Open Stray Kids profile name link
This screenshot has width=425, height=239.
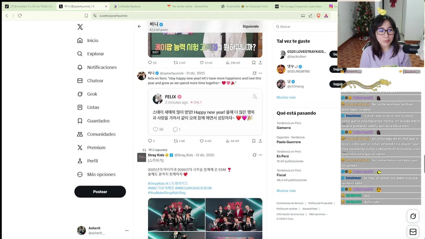[x=156, y=155]
